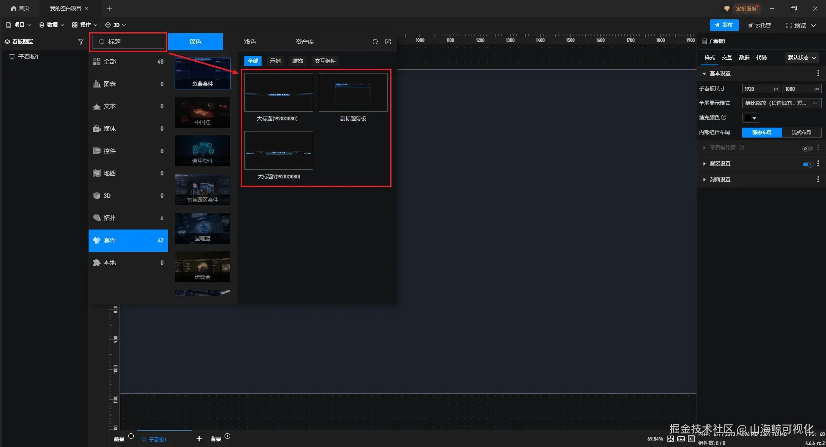Add a foreground layer with the 前景 plus icon

click(x=131, y=436)
